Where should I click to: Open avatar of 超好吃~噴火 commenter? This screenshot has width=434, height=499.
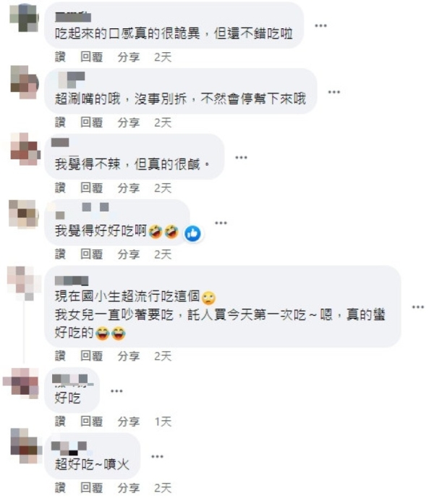point(25,445)
